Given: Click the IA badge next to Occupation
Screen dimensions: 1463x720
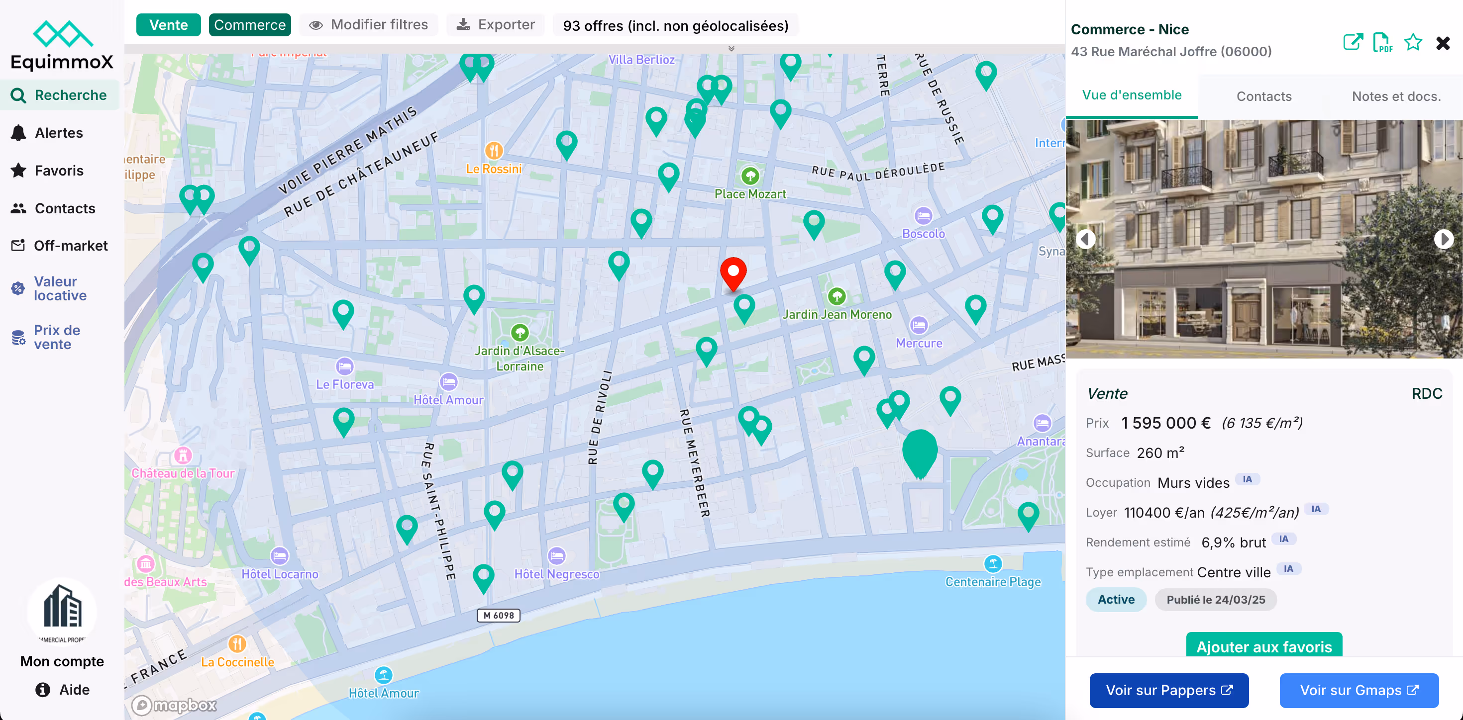Looking at the screenshot, I should tap(1247, 479).
